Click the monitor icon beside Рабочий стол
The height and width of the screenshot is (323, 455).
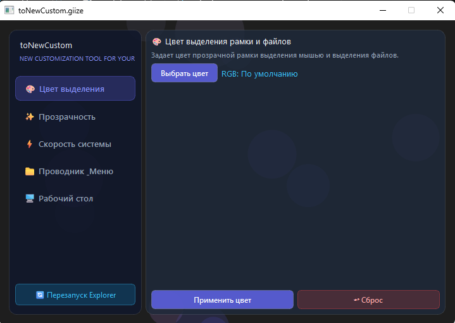(30, 199)
